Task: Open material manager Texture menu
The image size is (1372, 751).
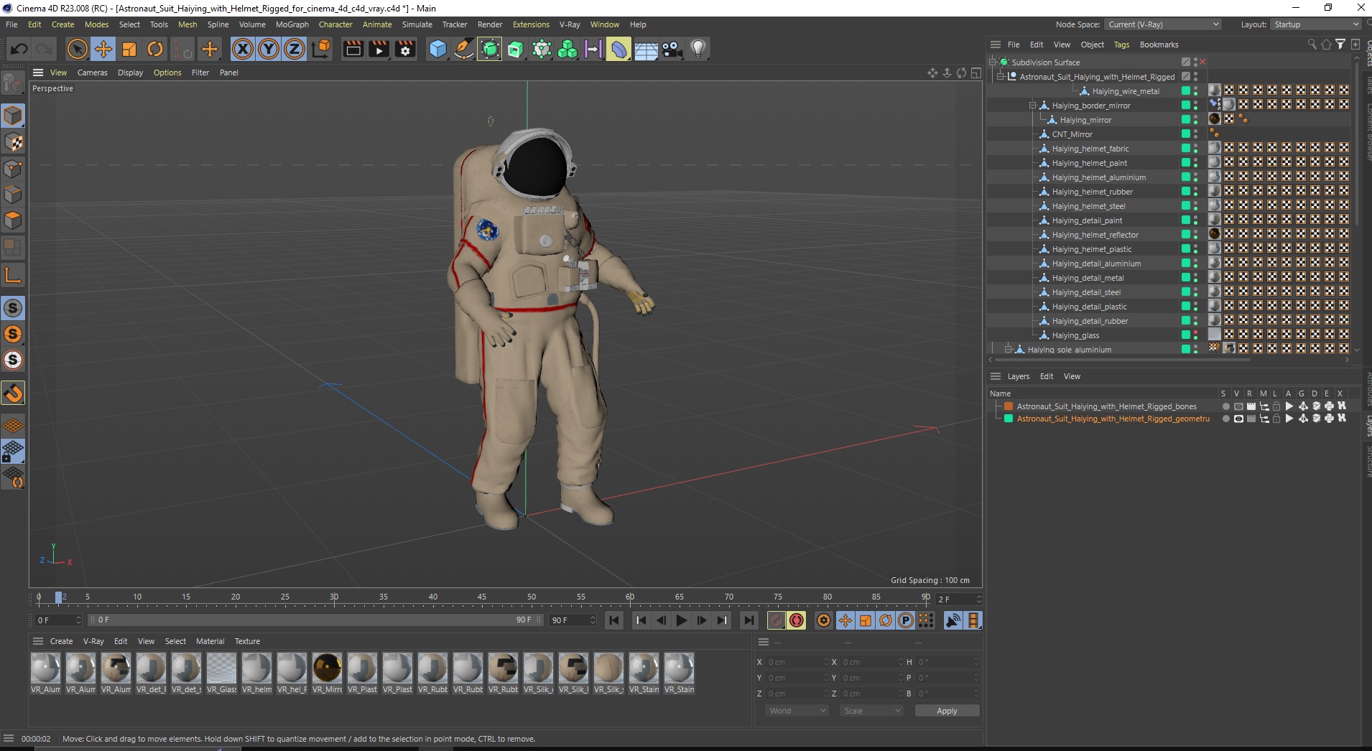Action: pyautogui.click(x=247, y=641)
